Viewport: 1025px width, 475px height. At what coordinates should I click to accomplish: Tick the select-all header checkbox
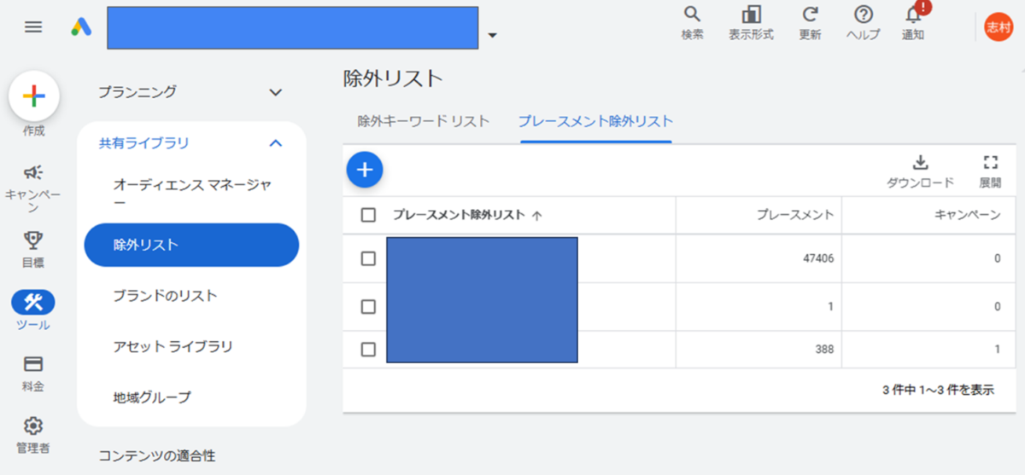(x=368, y=215)
